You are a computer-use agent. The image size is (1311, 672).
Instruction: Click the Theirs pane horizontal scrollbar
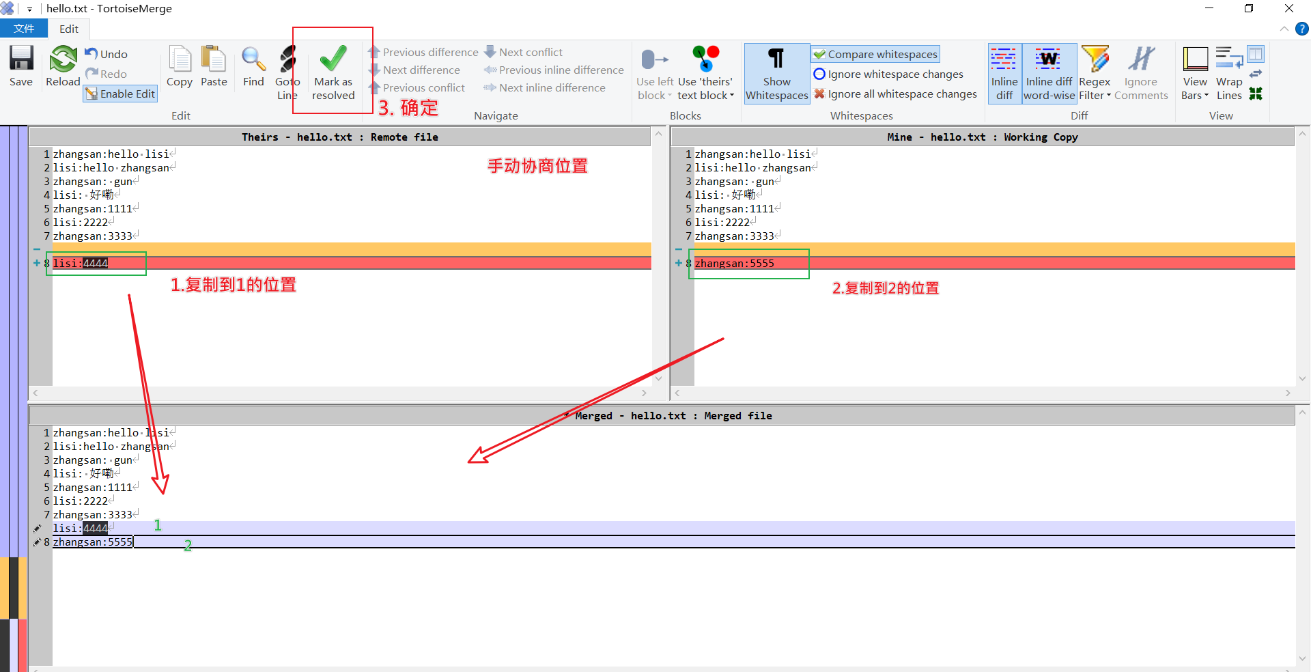[339, 393]
